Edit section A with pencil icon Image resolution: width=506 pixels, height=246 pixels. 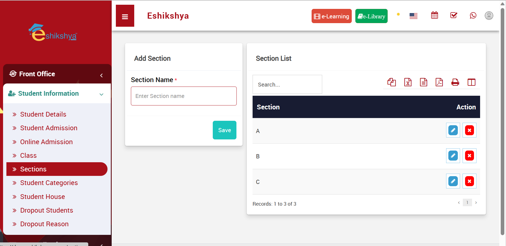pos(453,130)
